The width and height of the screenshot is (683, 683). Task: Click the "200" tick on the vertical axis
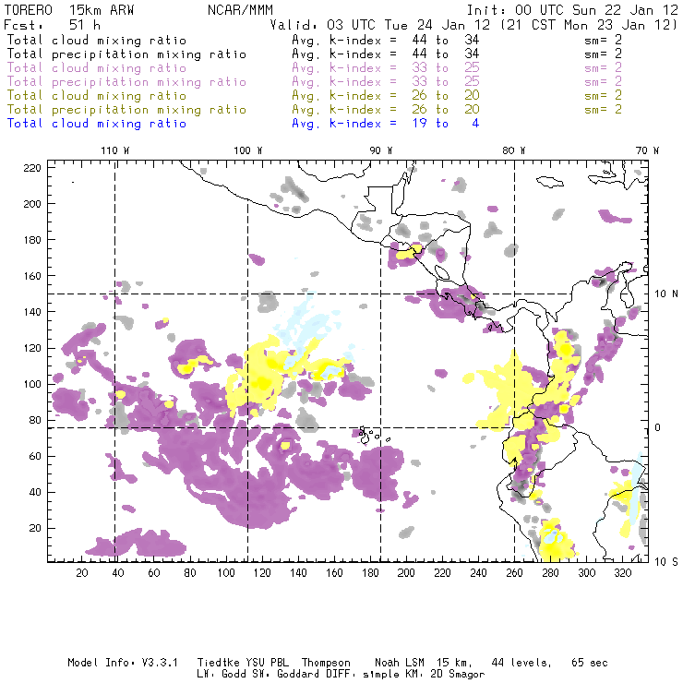coord(32,204)
